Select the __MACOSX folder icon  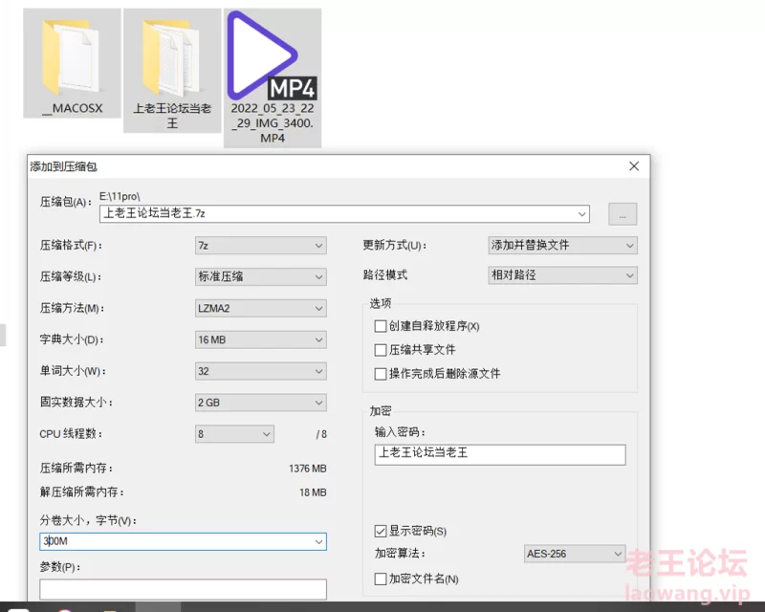coord(73,63)
